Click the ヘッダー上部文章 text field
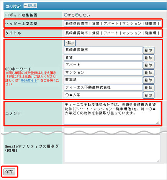The height and width of the screenshot is (180, 167). tap(113, 23)
